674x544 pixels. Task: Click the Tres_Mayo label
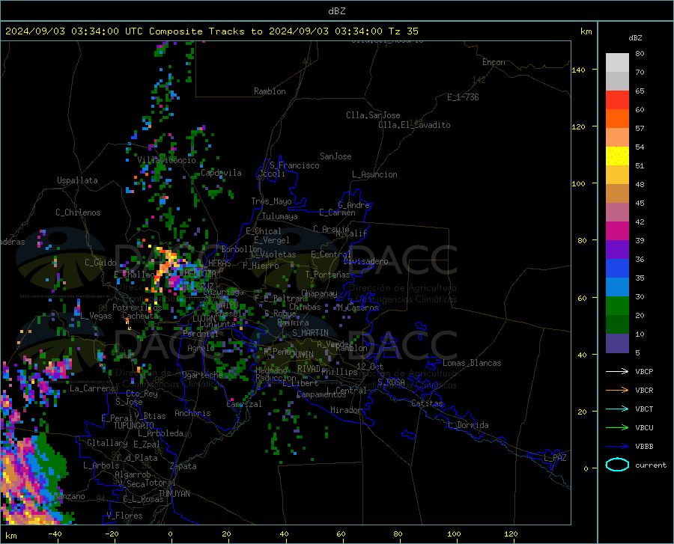[271, 201]
